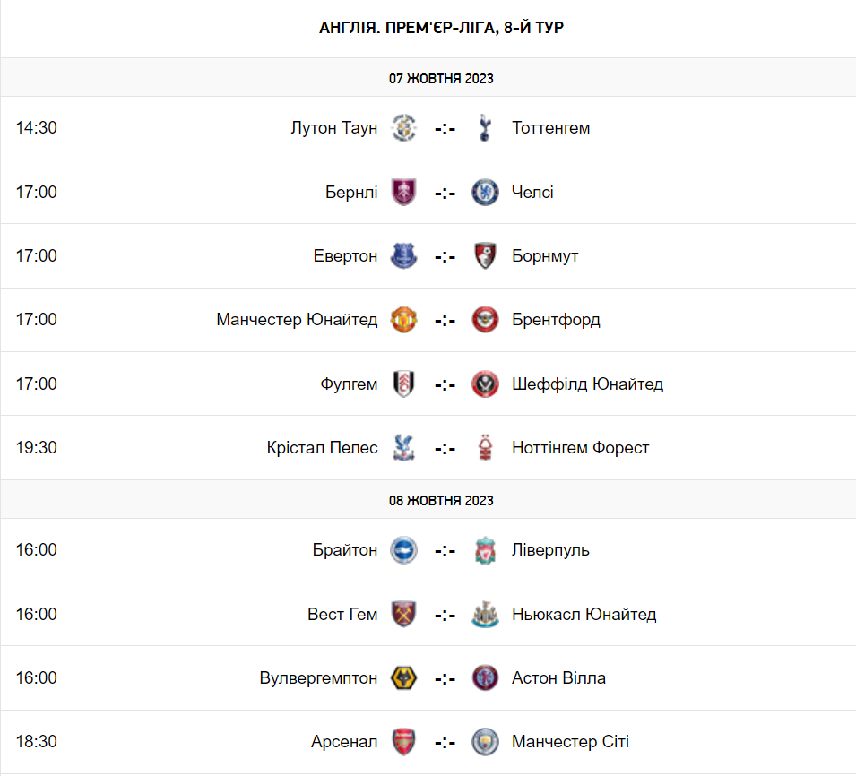Click the Luton Town club crest
The width and height of the screenshot is (856, 776).
[x=404, y=128]
